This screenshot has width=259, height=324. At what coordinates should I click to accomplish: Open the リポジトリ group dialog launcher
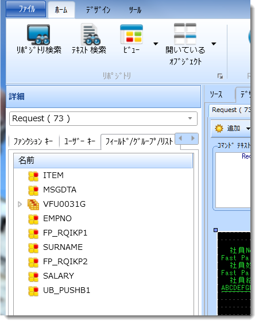pos(220,76)
